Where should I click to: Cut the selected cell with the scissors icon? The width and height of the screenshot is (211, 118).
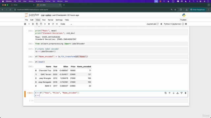coord(33,24)
